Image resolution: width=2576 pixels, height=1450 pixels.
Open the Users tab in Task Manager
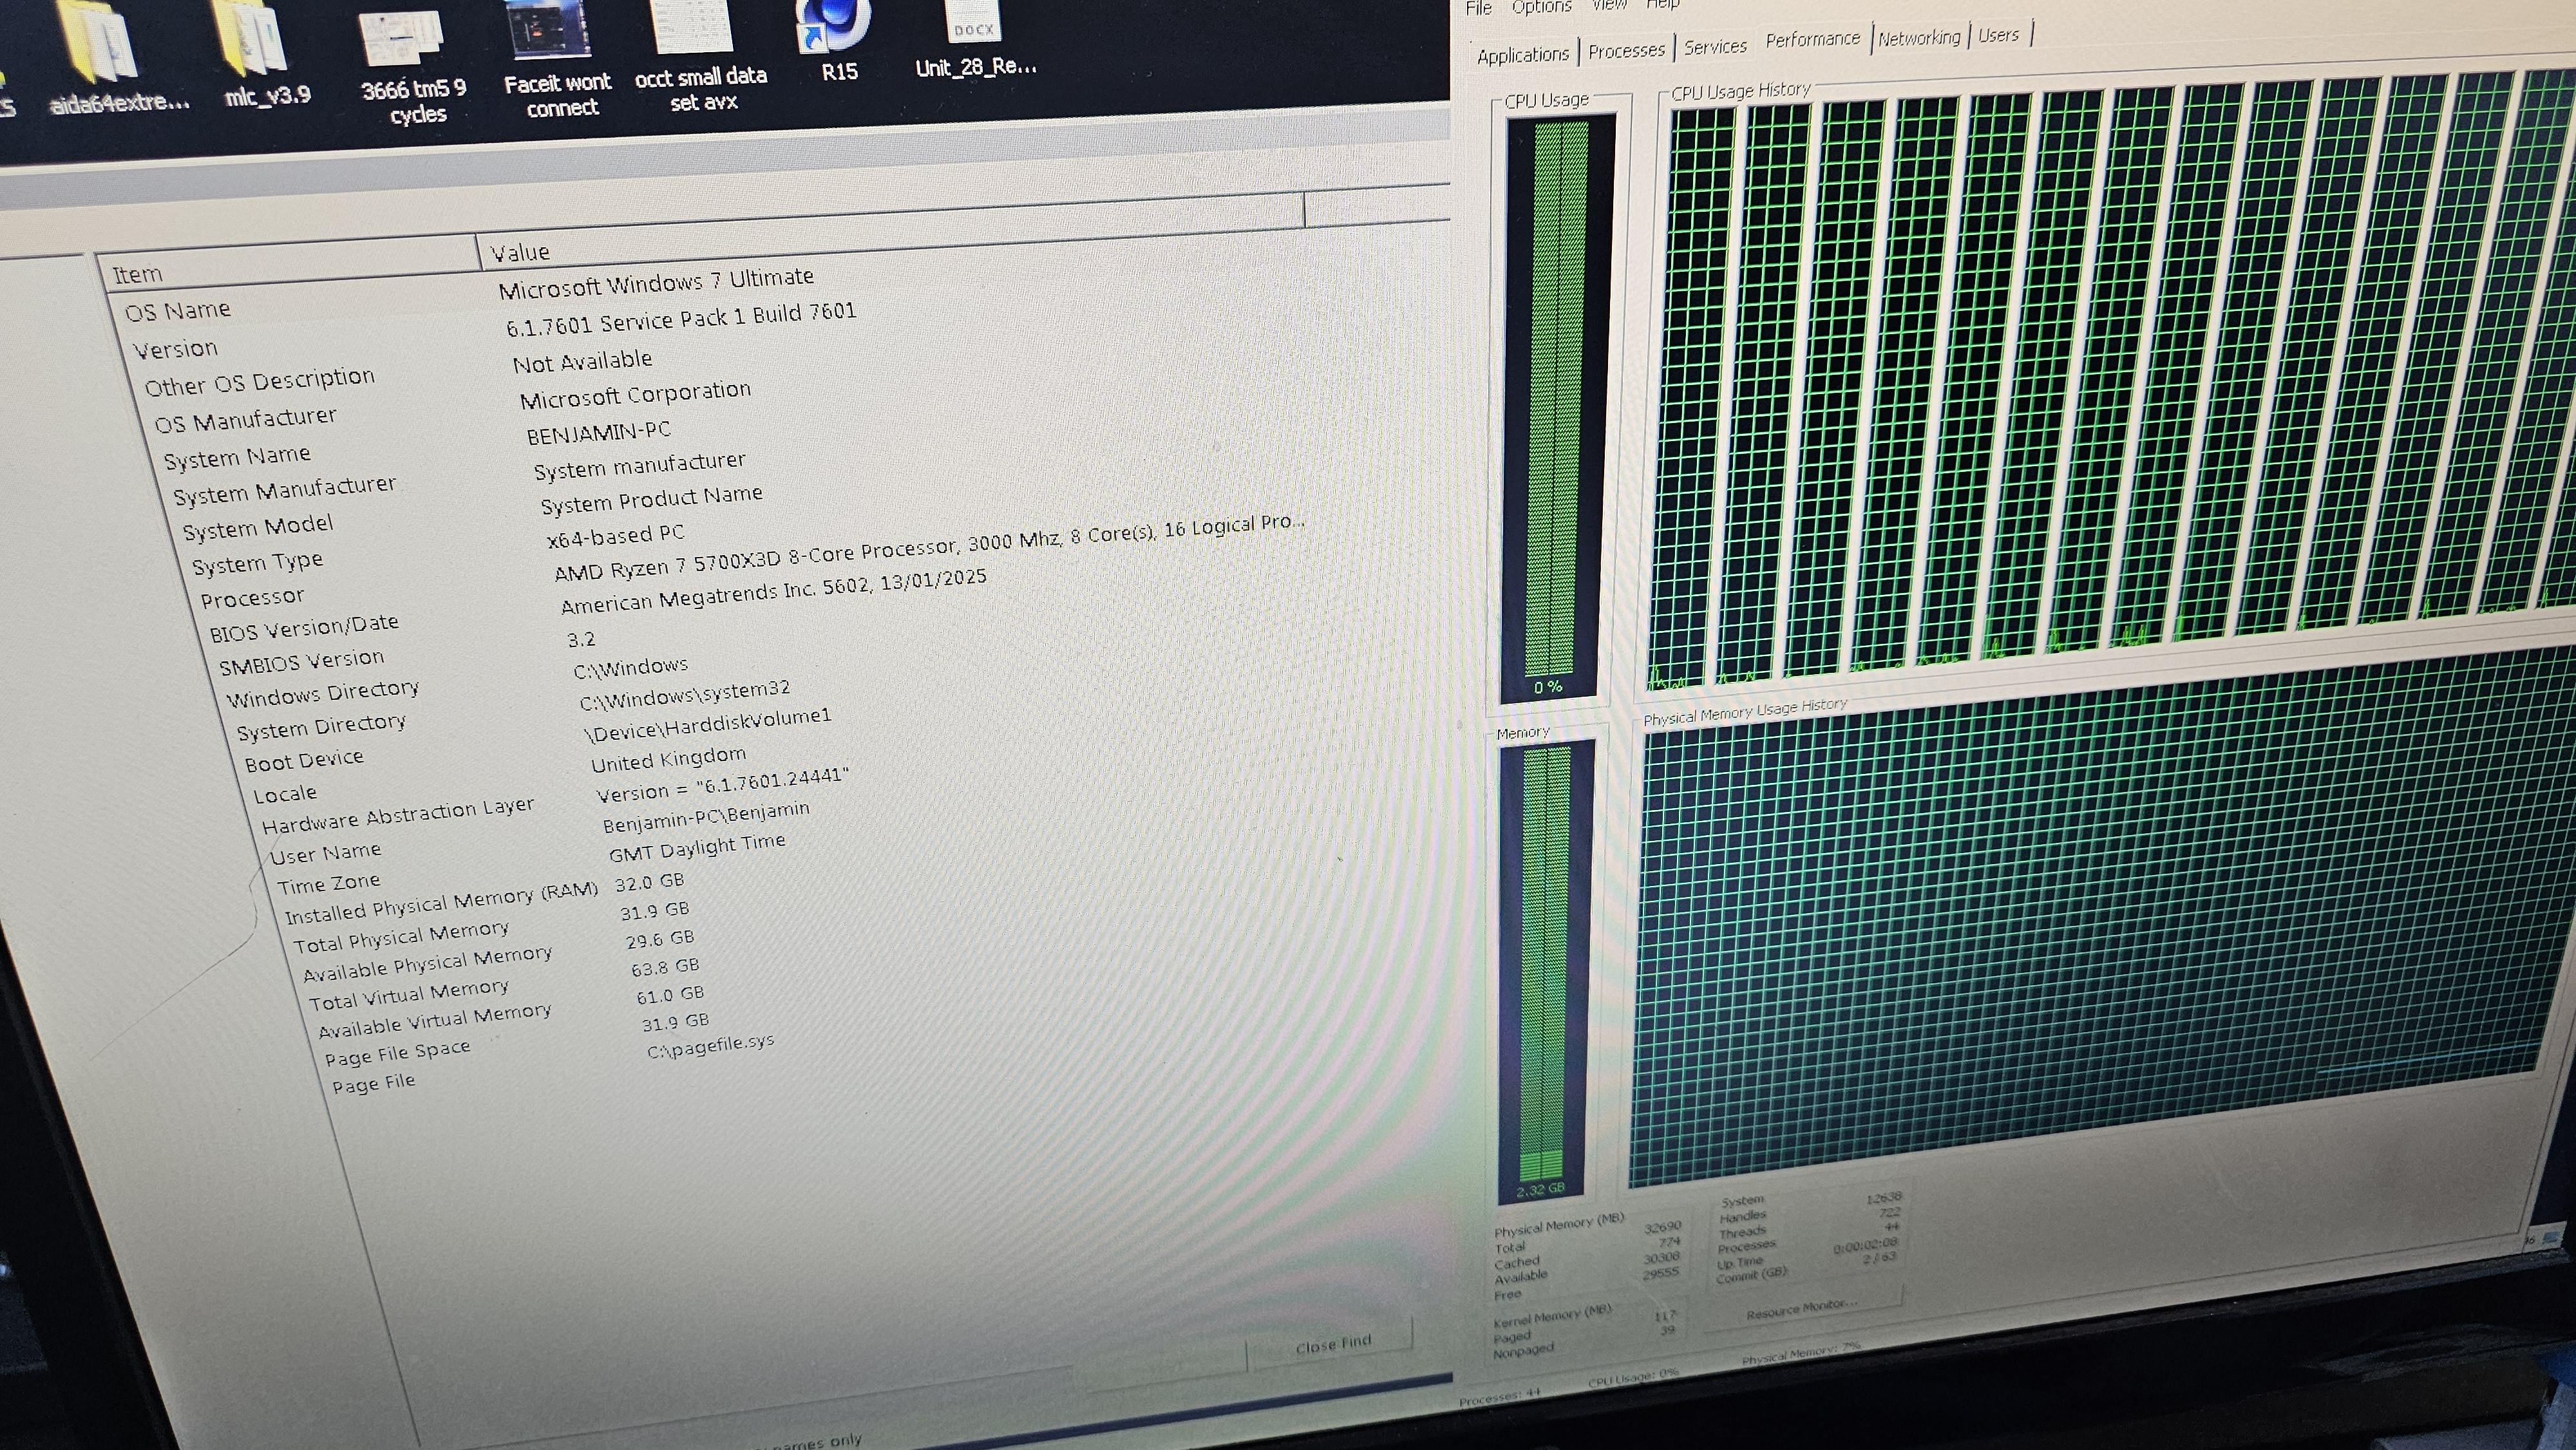coord(1998,35)
